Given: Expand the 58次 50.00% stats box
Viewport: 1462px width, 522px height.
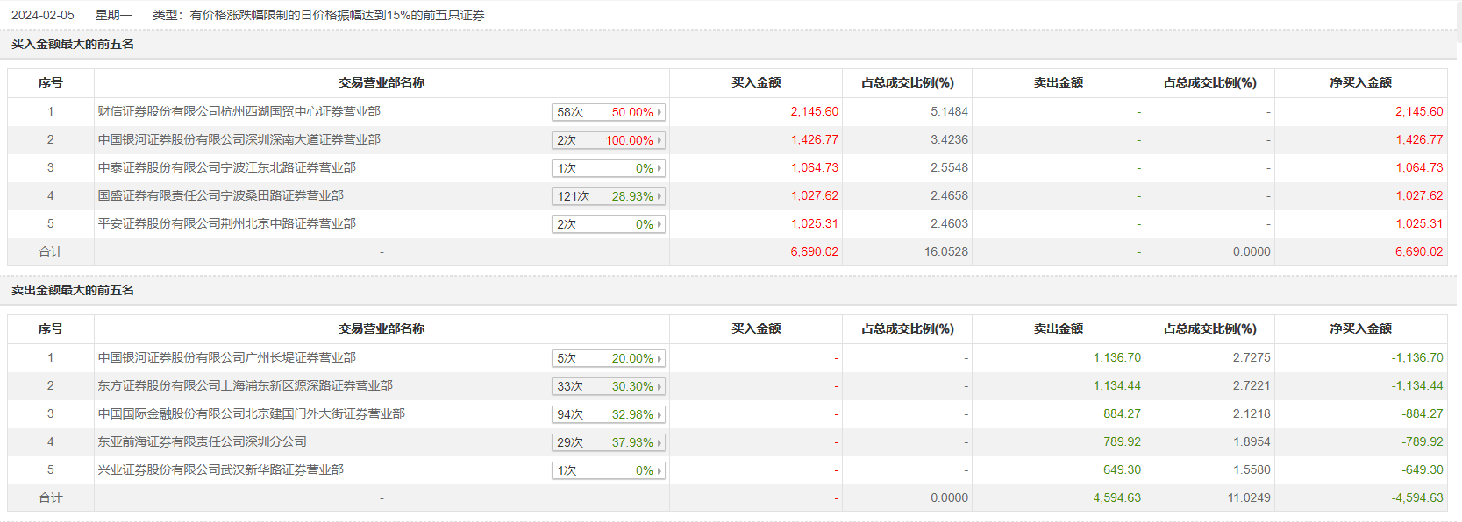Looking at the screenshot, I should coord(608,112).
